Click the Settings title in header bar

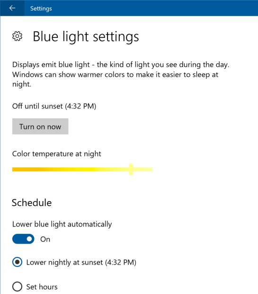coord(41,9)
